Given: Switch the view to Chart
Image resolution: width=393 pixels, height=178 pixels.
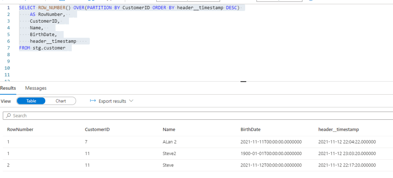Looking at the screenshot, I should click(x=61, y=101).
